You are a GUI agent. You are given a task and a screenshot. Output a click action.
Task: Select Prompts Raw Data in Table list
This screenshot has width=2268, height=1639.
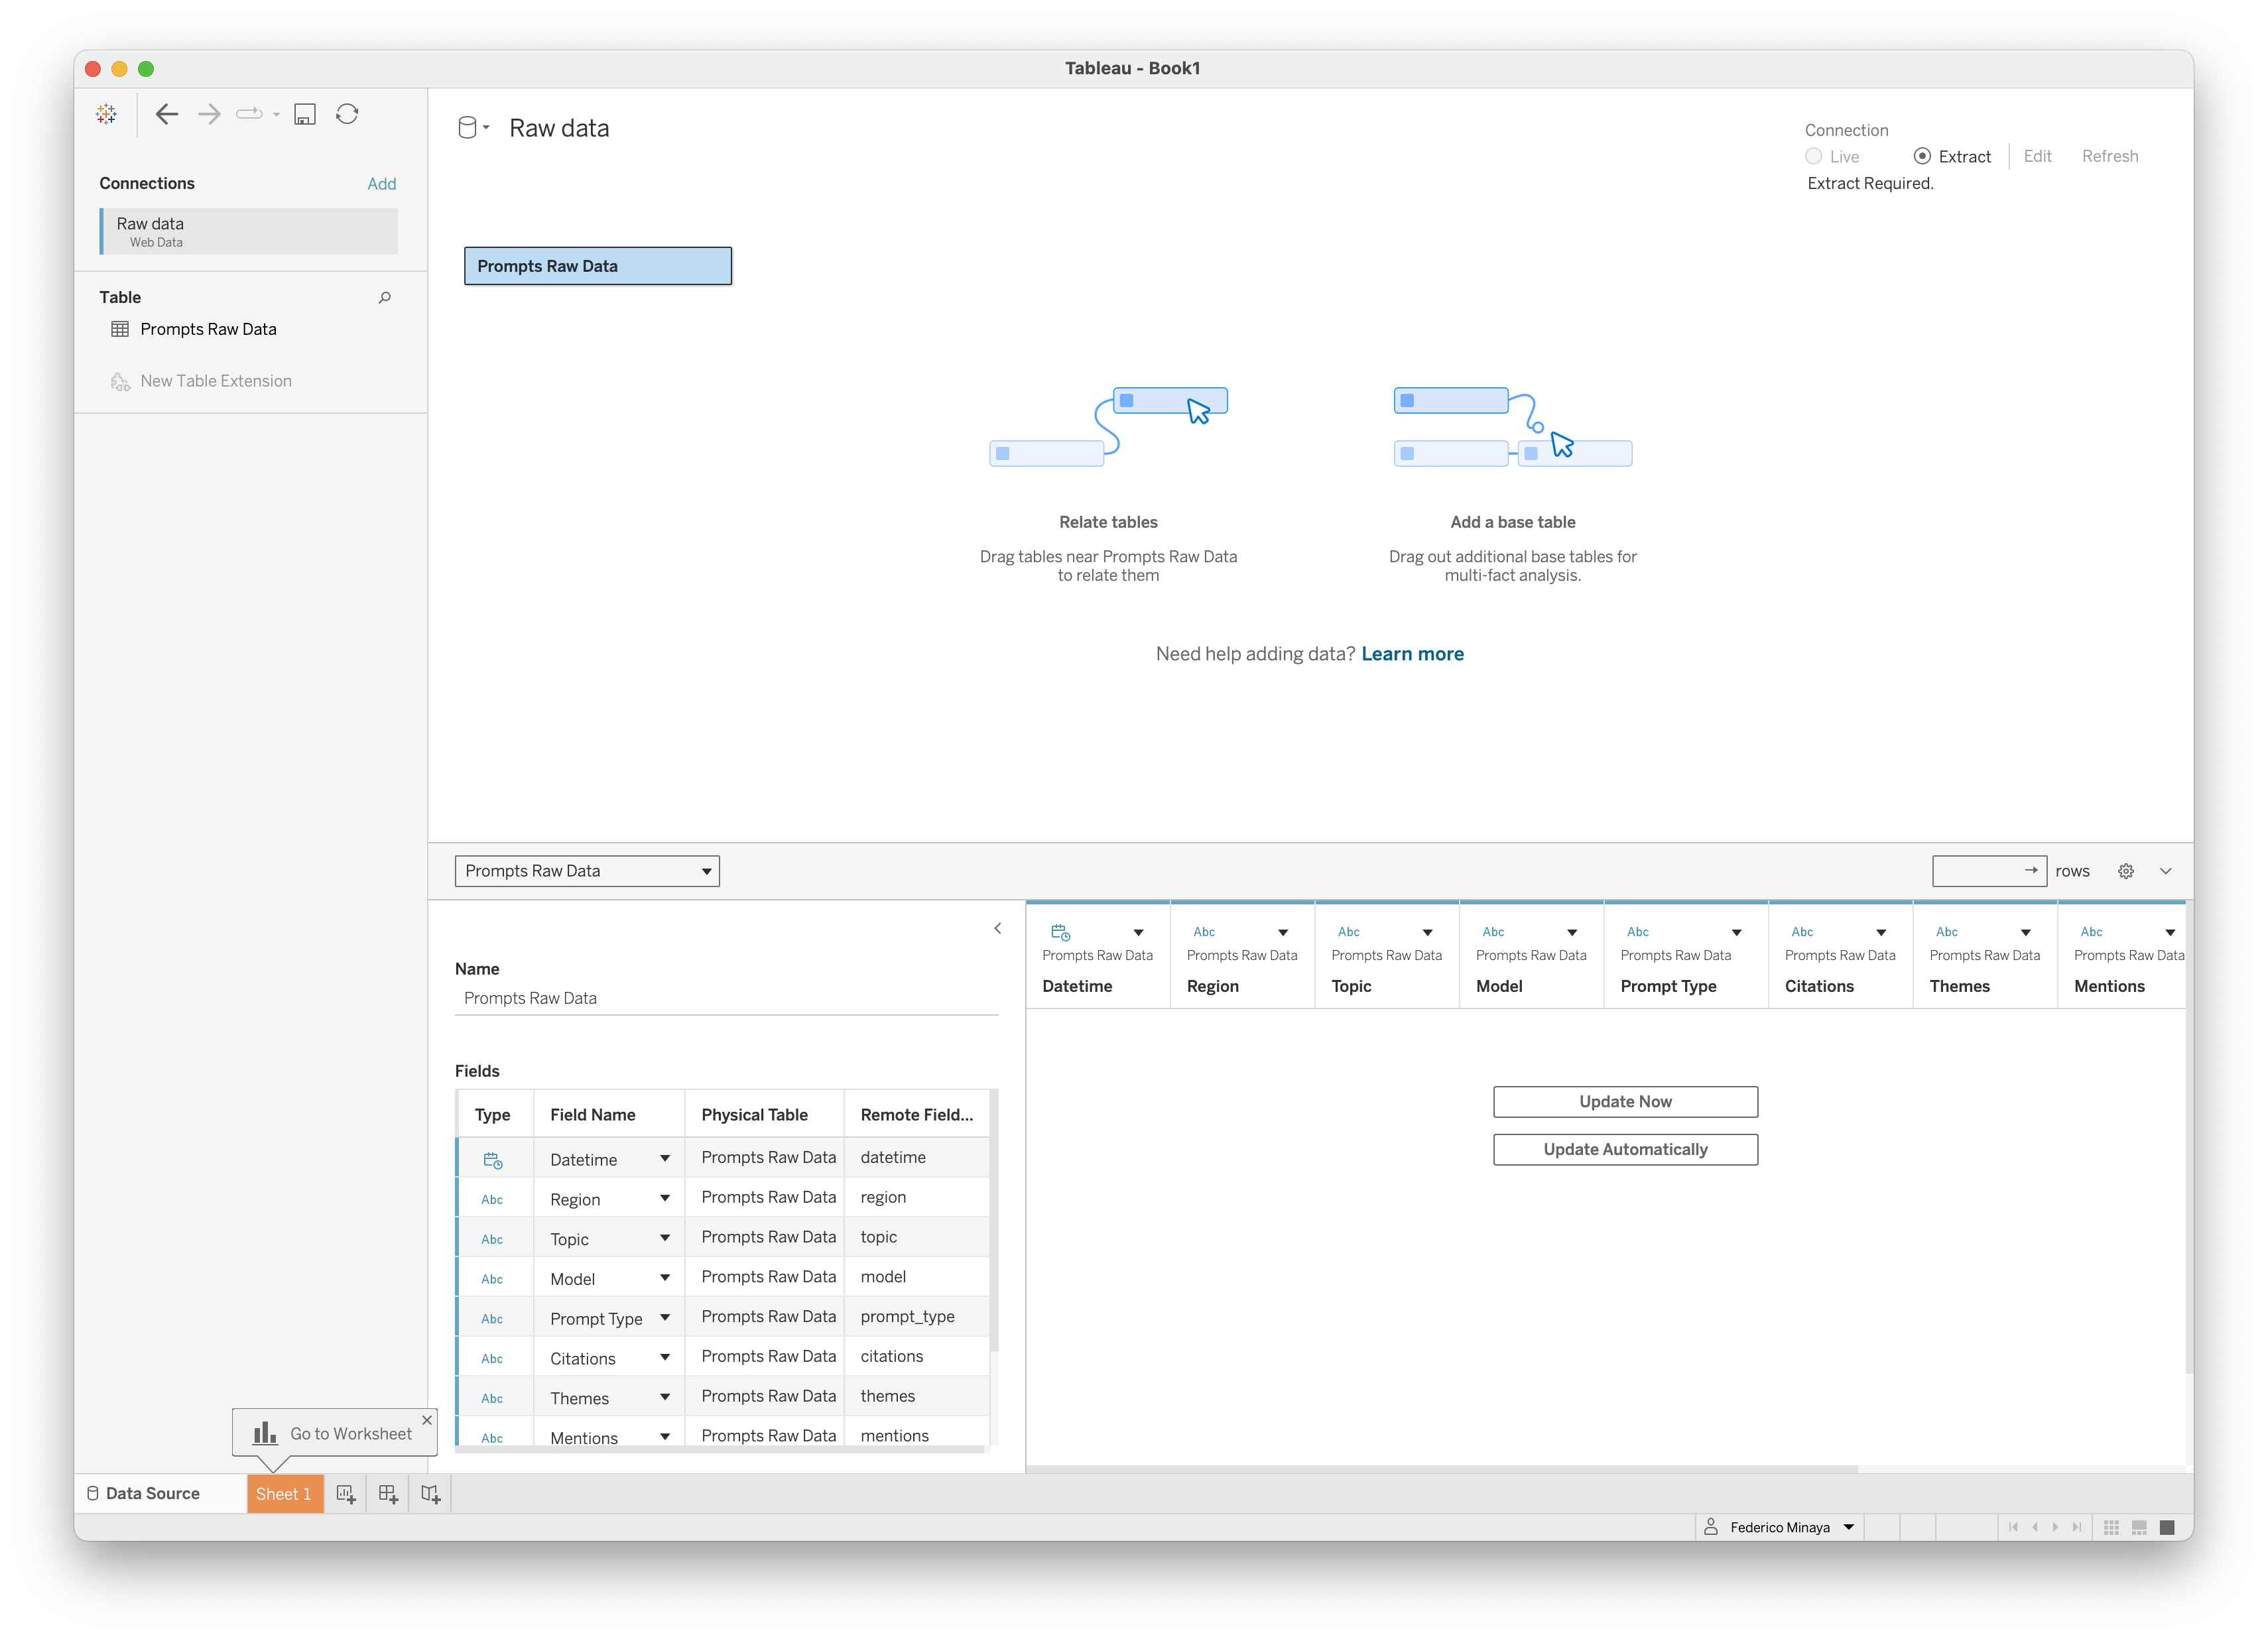(x=208, y=329)
